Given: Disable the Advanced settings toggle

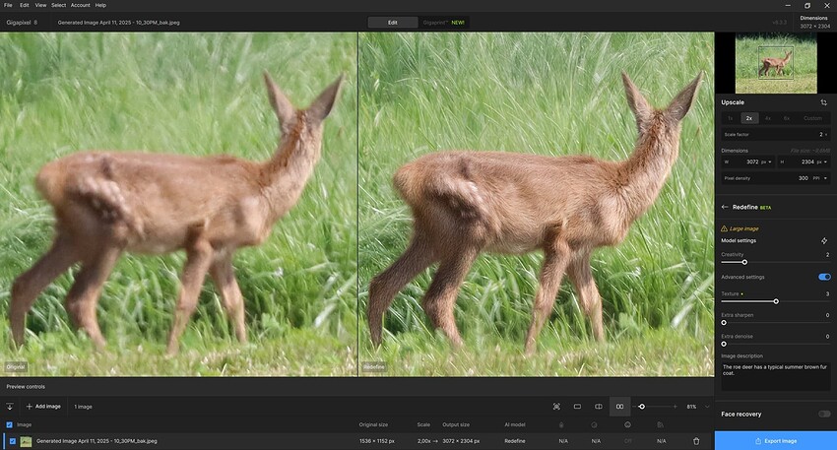Looking at the screenshot, I should click(824, 277).
